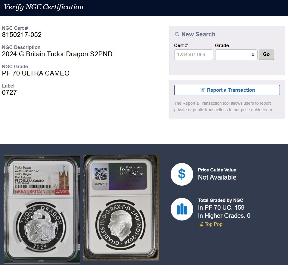Click the Go button
The width and height of the screenshot is (288, 265).
pyautogui.click(x=266, y=54)
